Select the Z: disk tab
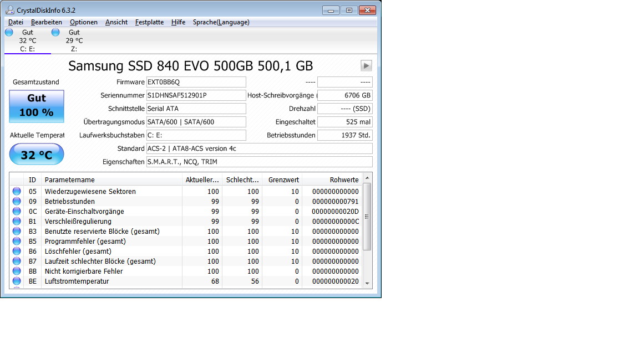 74,40
